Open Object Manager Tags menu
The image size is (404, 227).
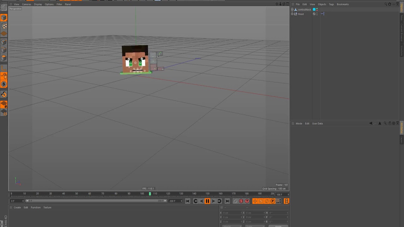[x=331, y=4]
